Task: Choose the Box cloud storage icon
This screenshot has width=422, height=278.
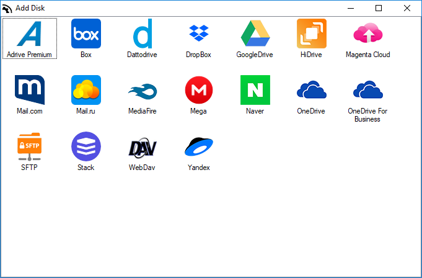Action: 86,34
